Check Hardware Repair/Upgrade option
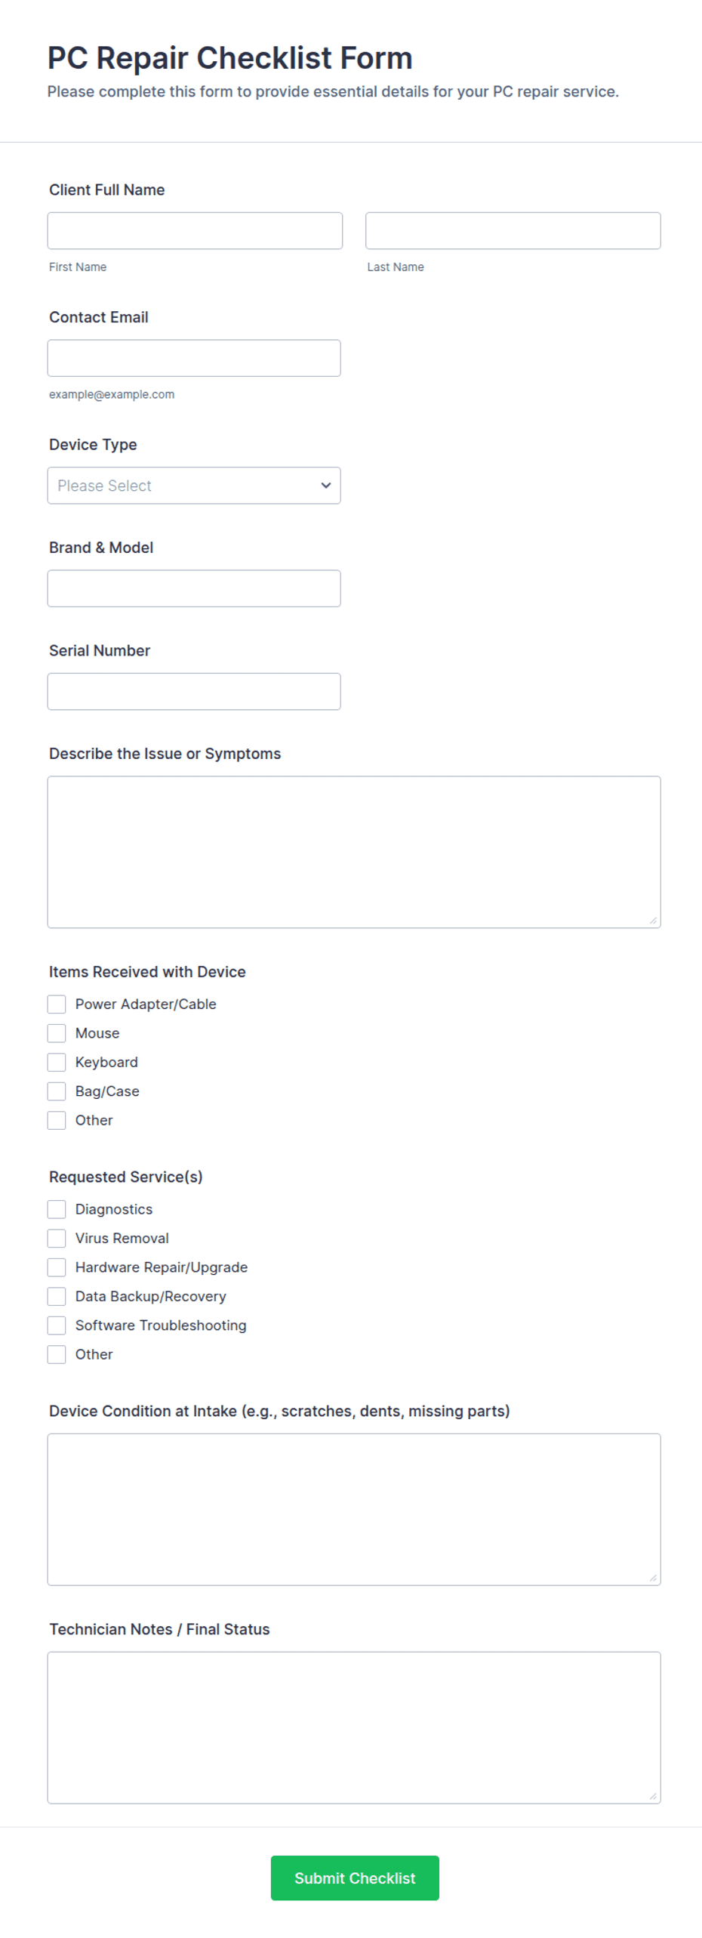The width and height of the screenshot is (702, 1938). pos(57,1267)
